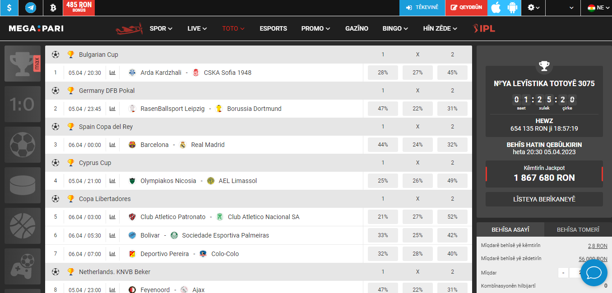The height and width of the screenshot is (293, 612).
Task: Open statistics icon for Leipzig vs Dortmund
Action: click(112, 109)
